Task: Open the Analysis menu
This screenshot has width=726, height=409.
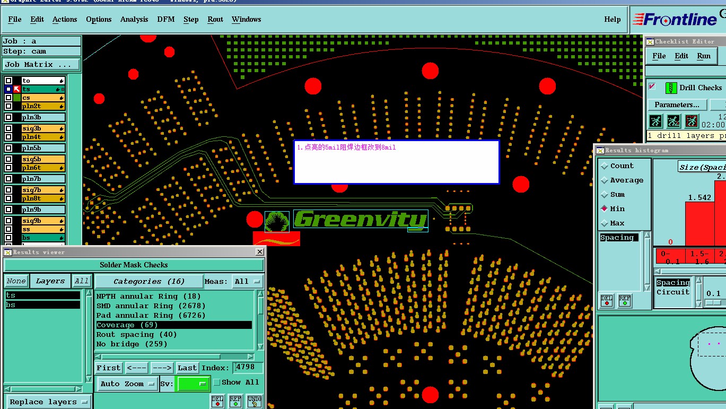Action: 134,19
